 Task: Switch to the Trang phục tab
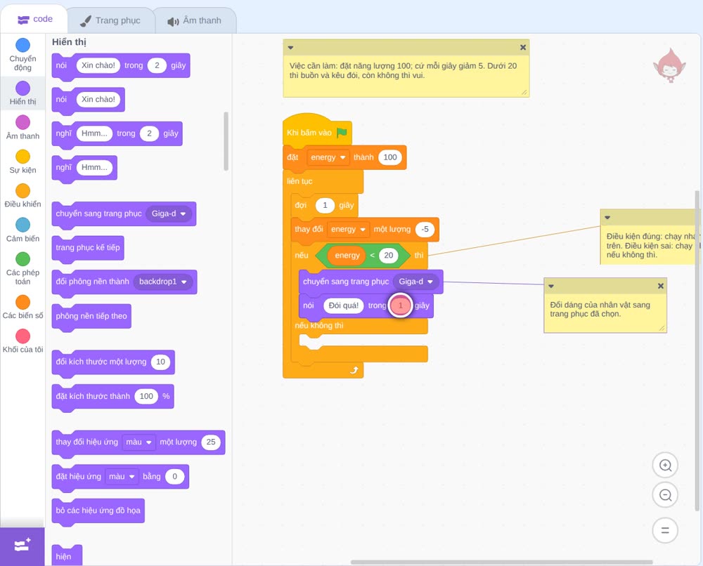(x=110, y=20)
